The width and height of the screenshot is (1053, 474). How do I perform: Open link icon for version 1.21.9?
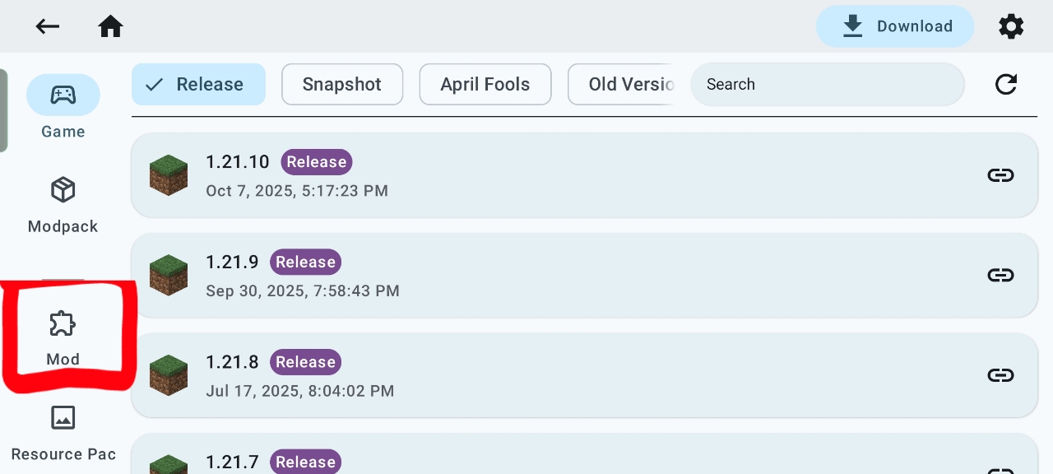[x=1000, y=275]
